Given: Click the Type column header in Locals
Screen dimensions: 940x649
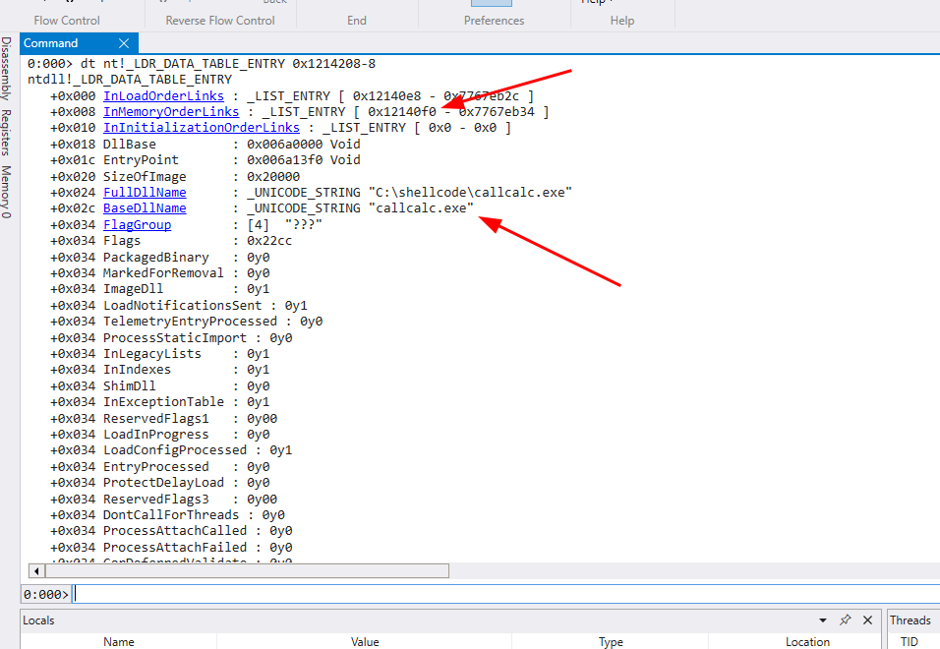Looking at the screenshot, I should click(x=611, y=641).
